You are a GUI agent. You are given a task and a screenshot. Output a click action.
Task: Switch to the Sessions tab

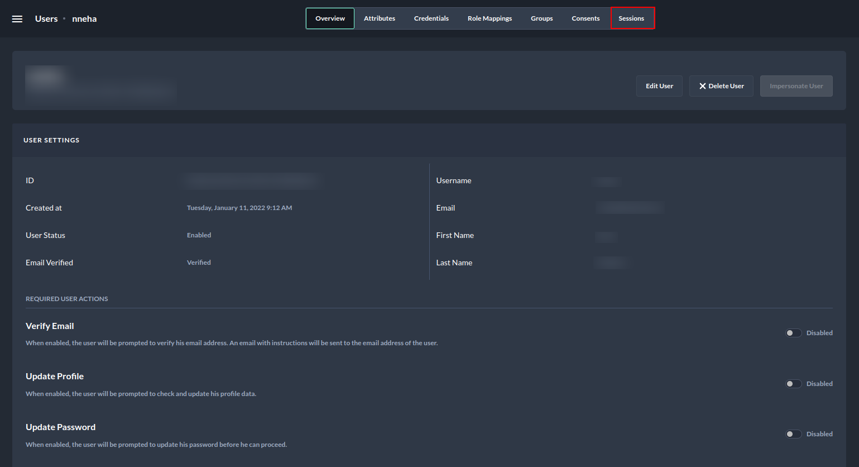(631, 18)
